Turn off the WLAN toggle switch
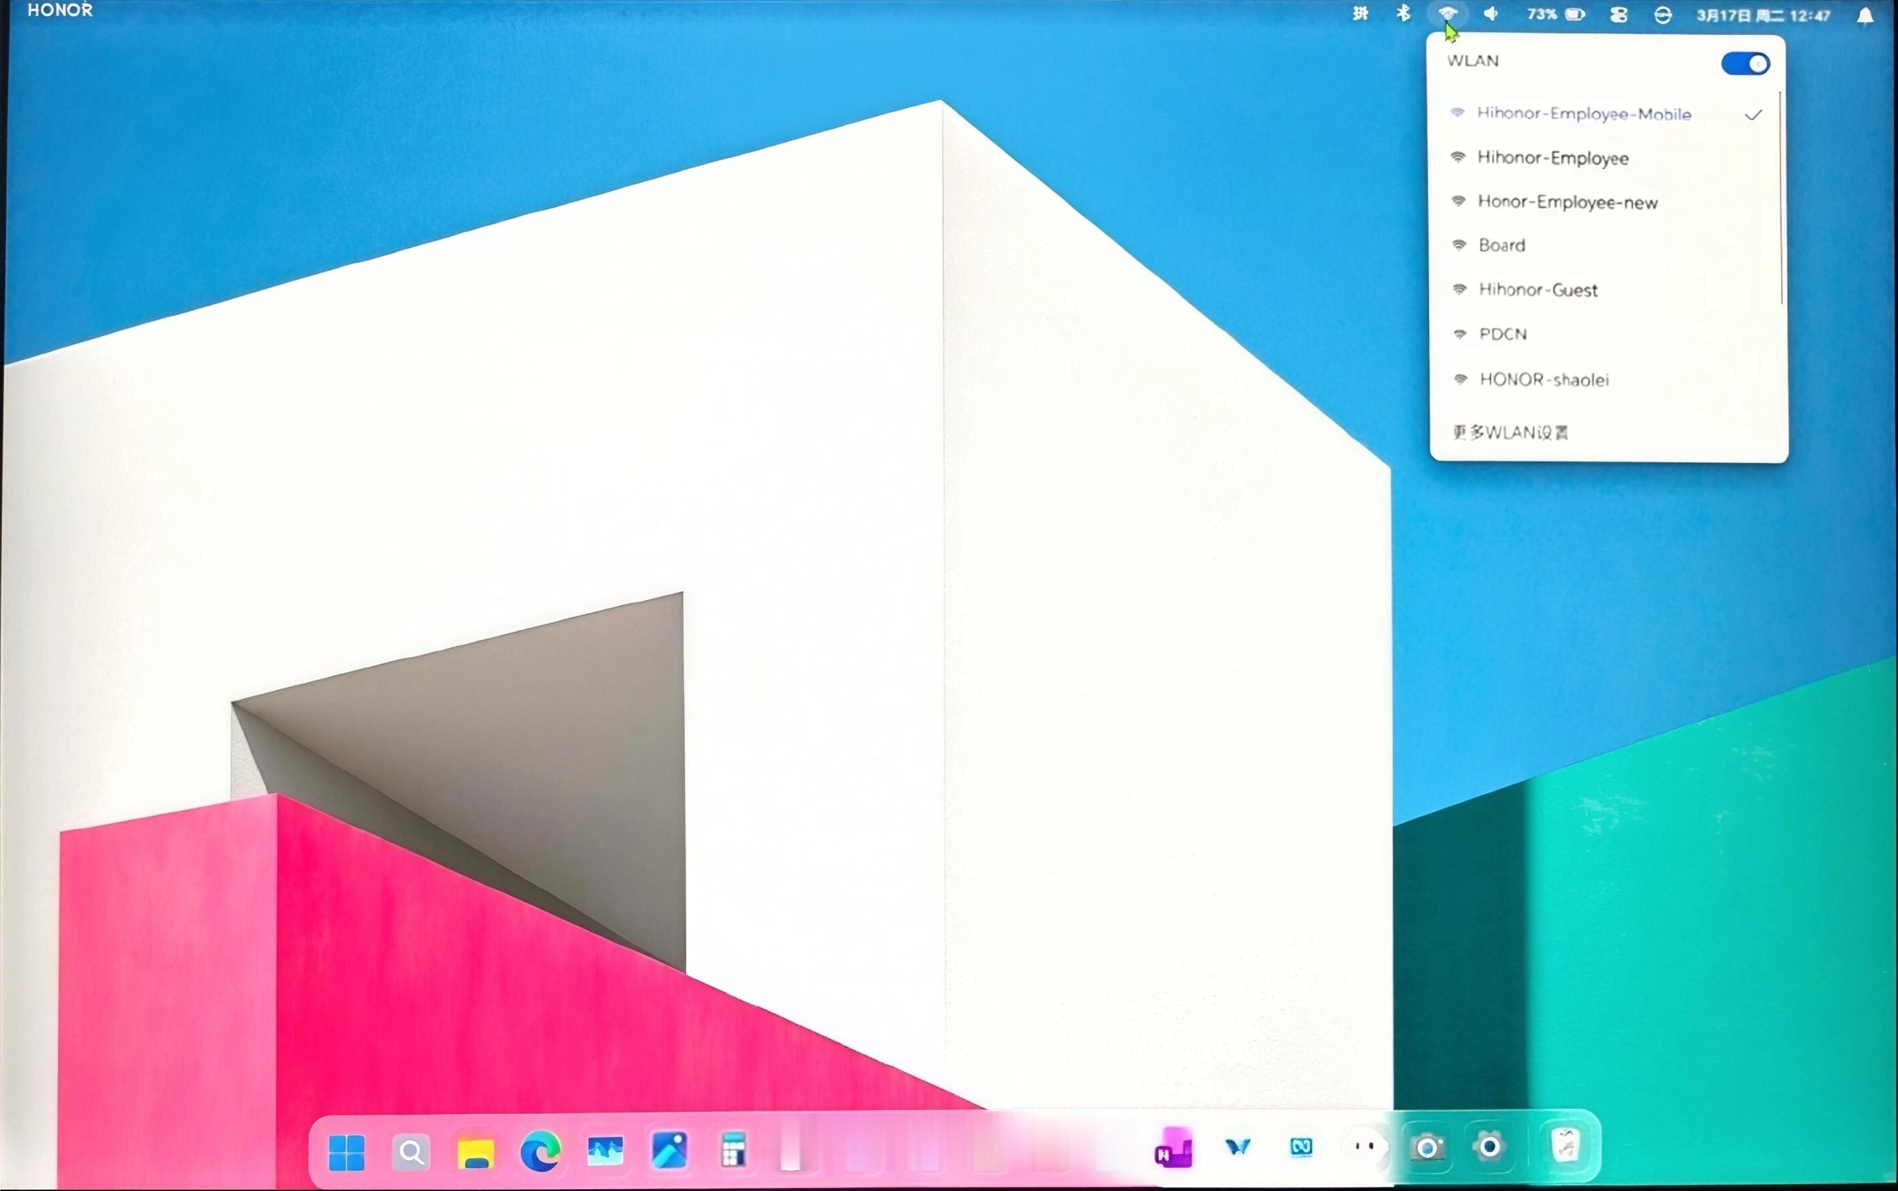This screenshot has height=1191, width=1898. click(x=1745, y=64)
